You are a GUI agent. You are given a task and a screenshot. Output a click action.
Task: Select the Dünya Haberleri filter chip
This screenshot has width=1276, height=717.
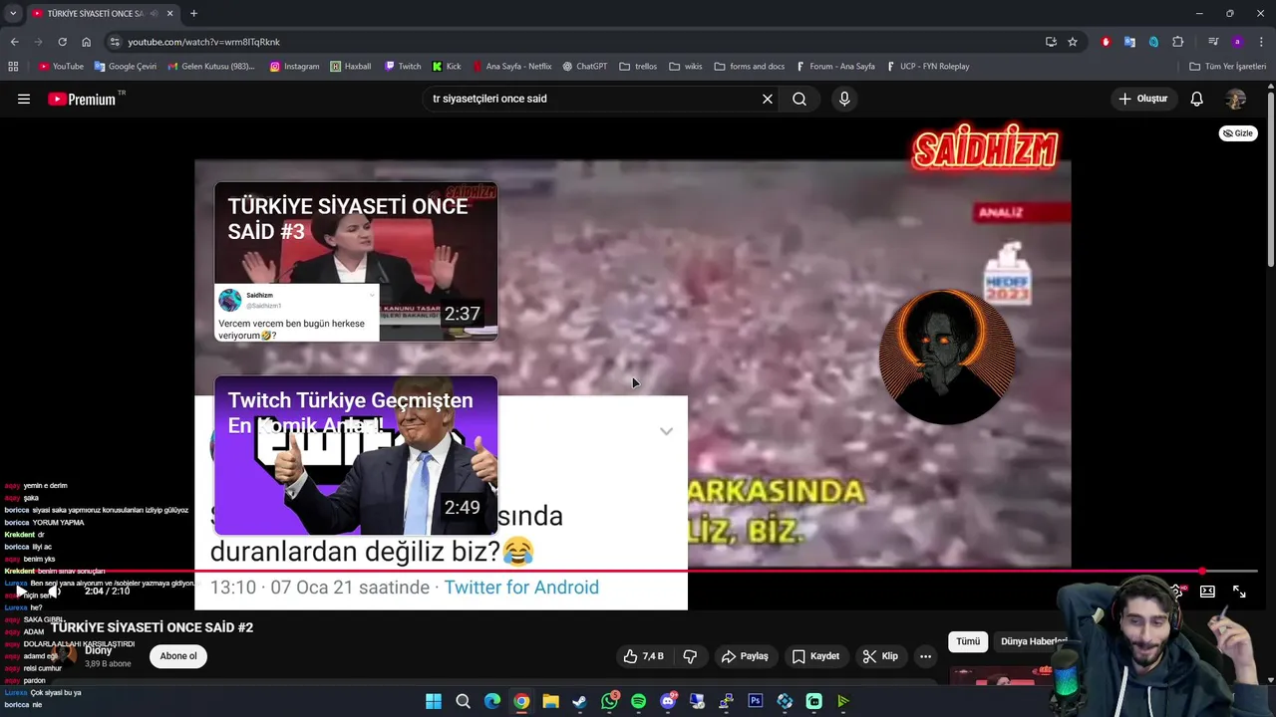tap(1032, 641)
